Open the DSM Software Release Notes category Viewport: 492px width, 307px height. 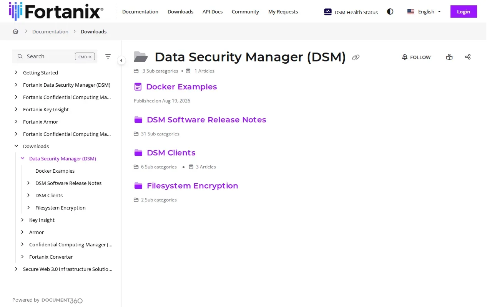[x=206, y=120]
